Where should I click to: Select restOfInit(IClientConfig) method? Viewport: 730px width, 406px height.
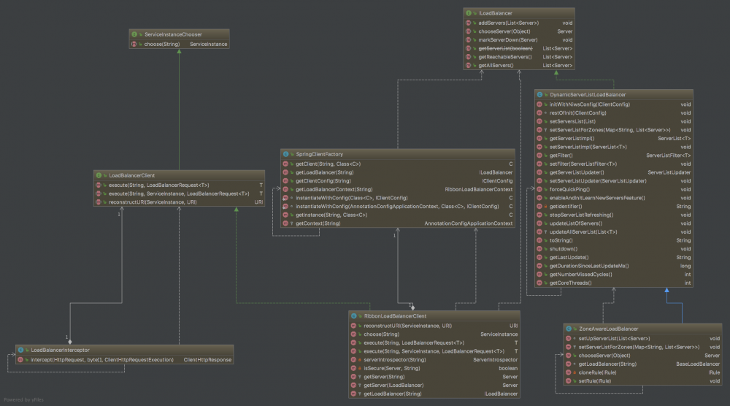click(x=614, y=112)
